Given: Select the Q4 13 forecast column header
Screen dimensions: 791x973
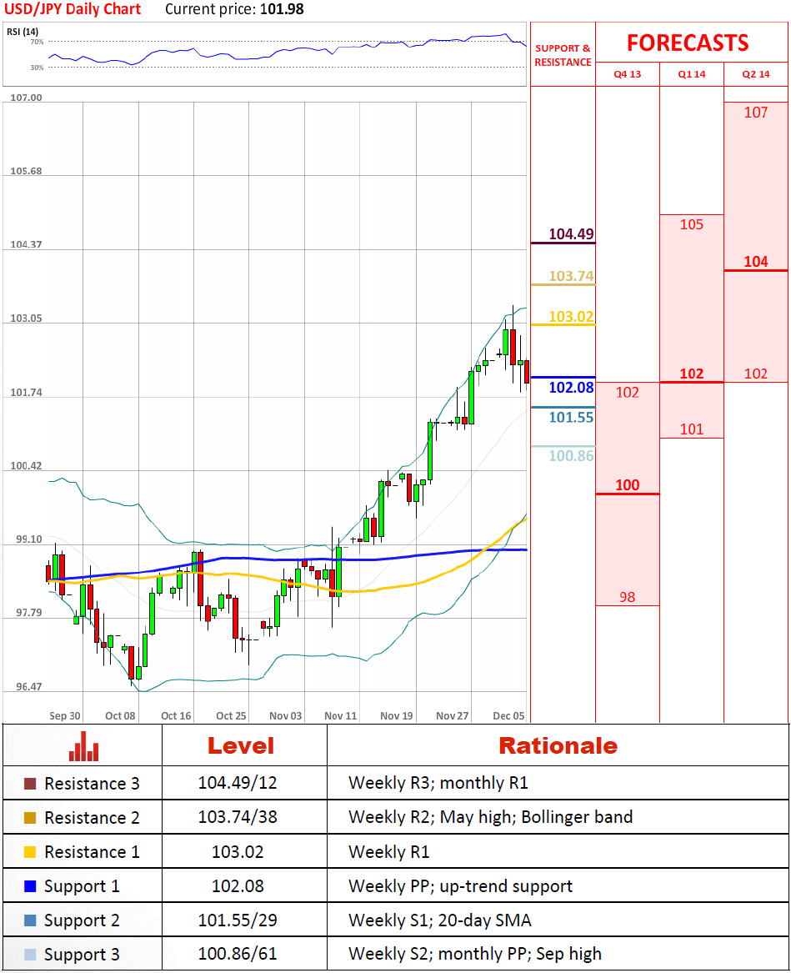Looking at the screenshot, I should [x=627, y=74].
